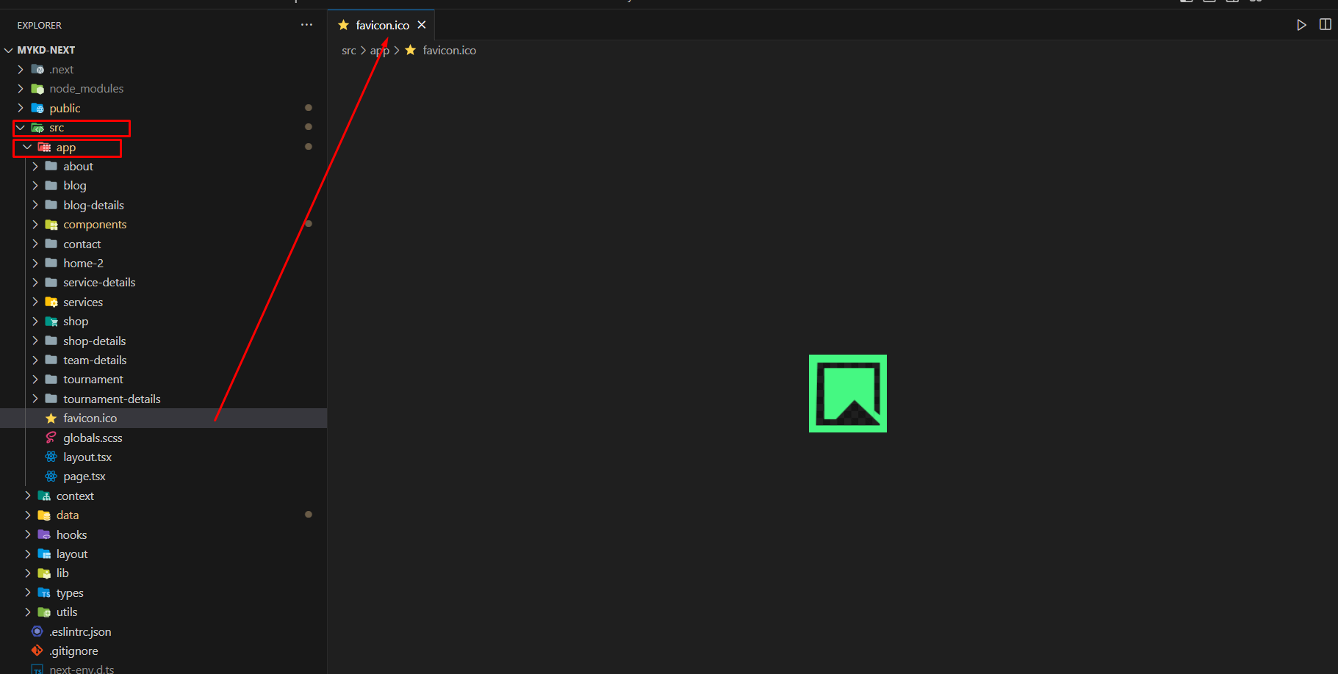
Task: Click the app folder icon
Action: click(x=44, y=147)
